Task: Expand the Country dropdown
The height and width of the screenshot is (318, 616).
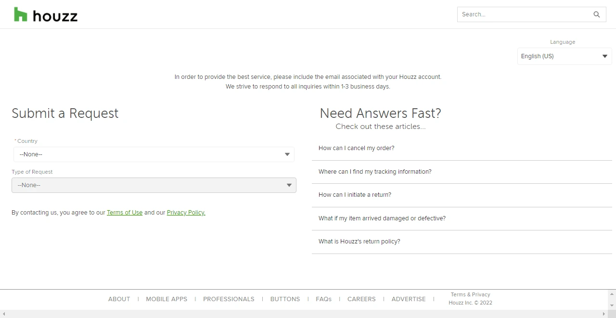Action: (154, 154)
